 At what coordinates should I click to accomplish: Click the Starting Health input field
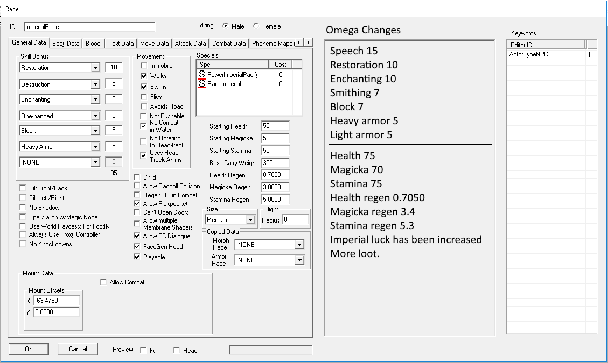[275, 126]
